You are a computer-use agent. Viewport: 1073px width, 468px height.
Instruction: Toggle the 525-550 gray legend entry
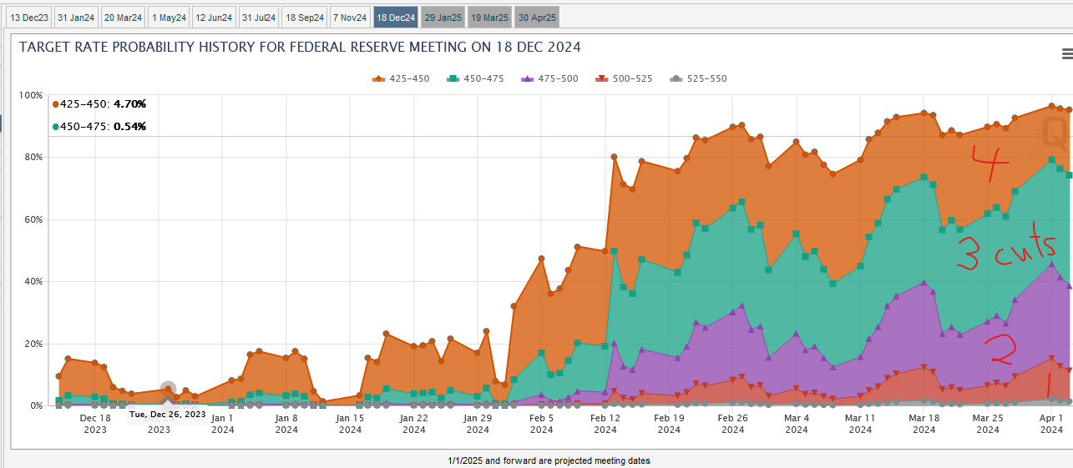point(698,78)
